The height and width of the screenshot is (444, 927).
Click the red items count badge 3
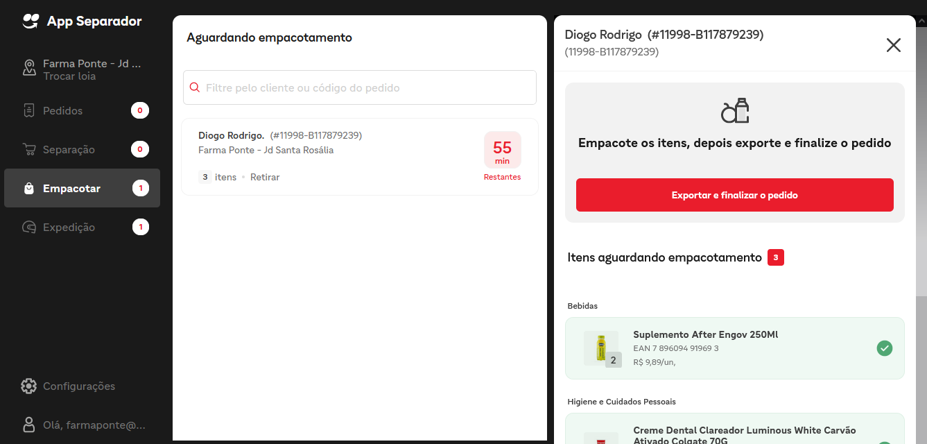click(x=775, y=258)
